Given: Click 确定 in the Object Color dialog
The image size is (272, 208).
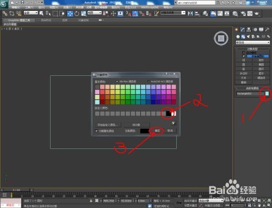Looking at the screenshot, I should (157, 131).
